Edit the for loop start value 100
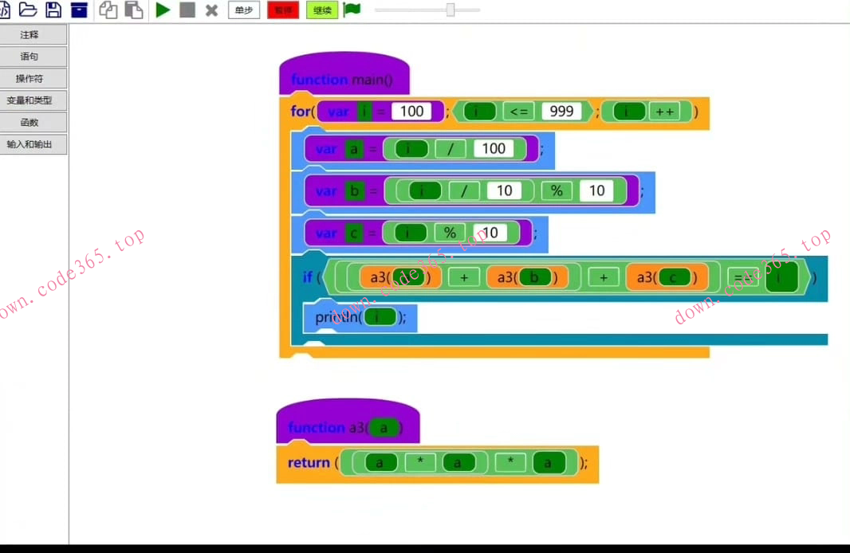Screen dimensions: 850x553 click(411, 111)
